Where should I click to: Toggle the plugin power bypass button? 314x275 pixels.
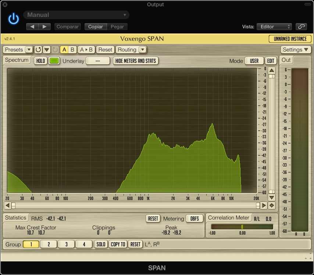tap(14, 18)
